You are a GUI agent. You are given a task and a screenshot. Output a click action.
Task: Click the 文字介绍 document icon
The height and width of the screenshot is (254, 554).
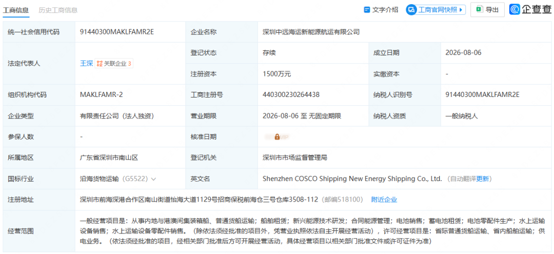(367, 10)
